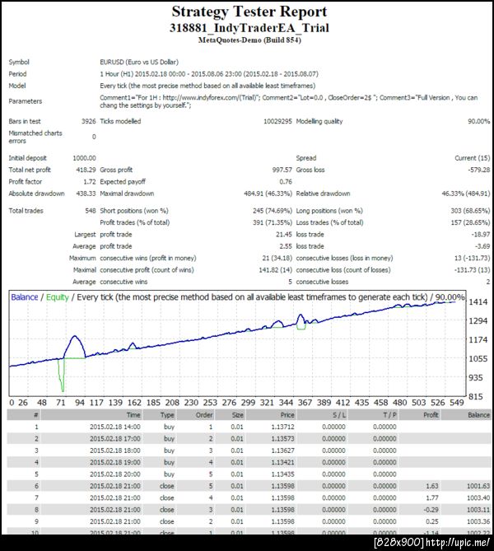This screenshot has width=494, height=551.
Task: Click row 2 price '1.13573'
Action: coord(283,438)
